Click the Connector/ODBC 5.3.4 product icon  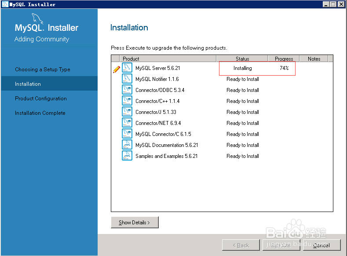coord(127,90)
